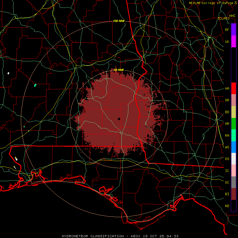Click the 'HHC' product label

(x=232, y=16)
